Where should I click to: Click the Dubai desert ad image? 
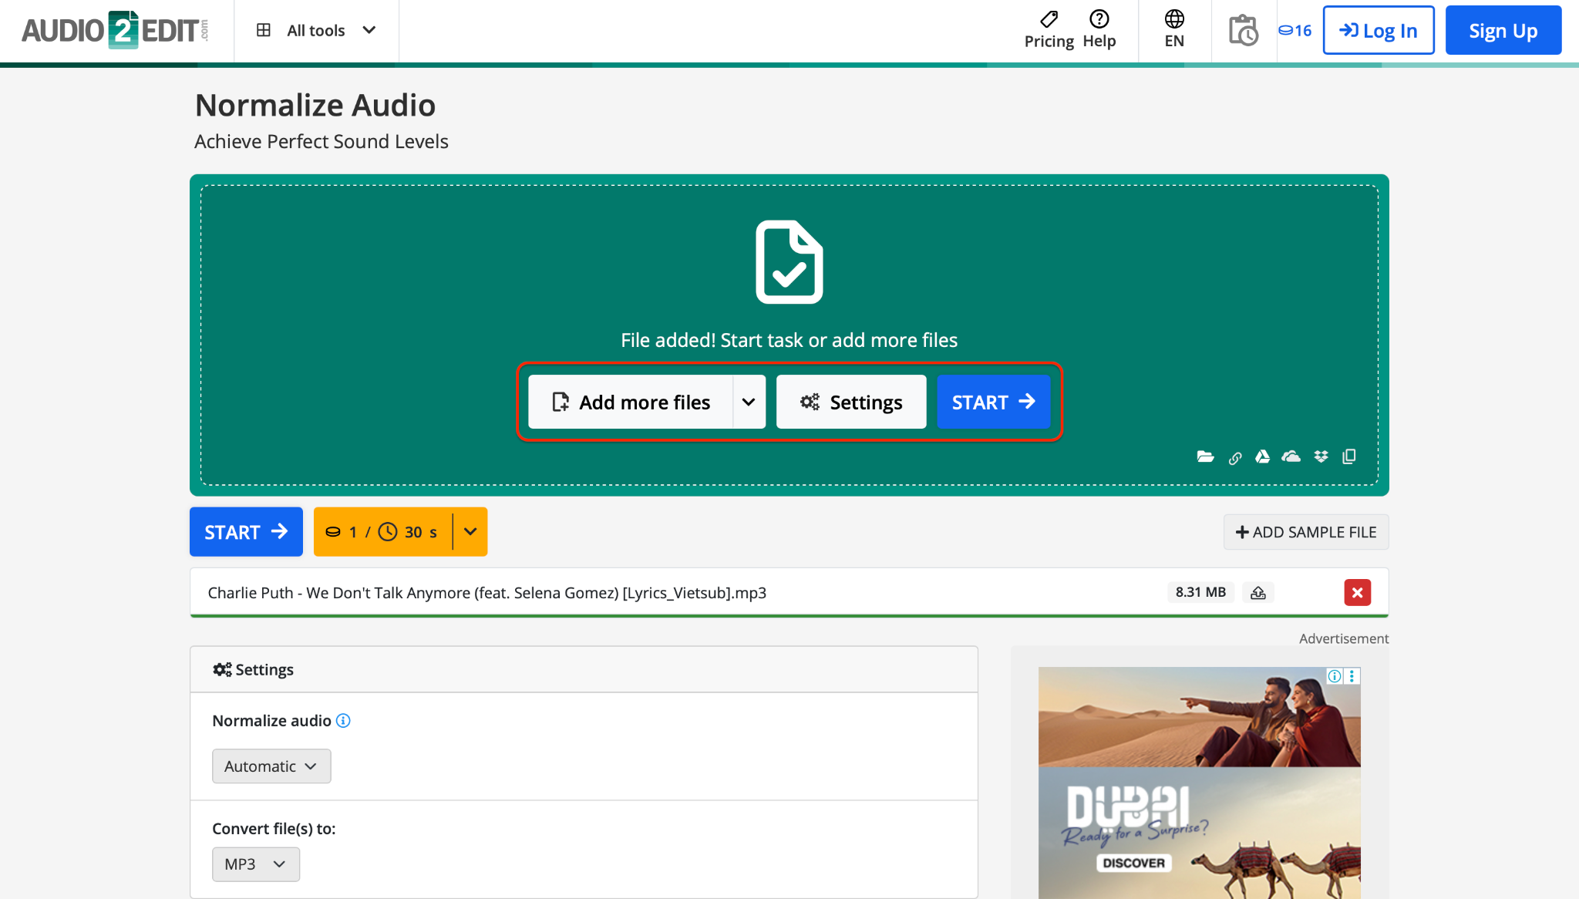[x=1200, y=783]
